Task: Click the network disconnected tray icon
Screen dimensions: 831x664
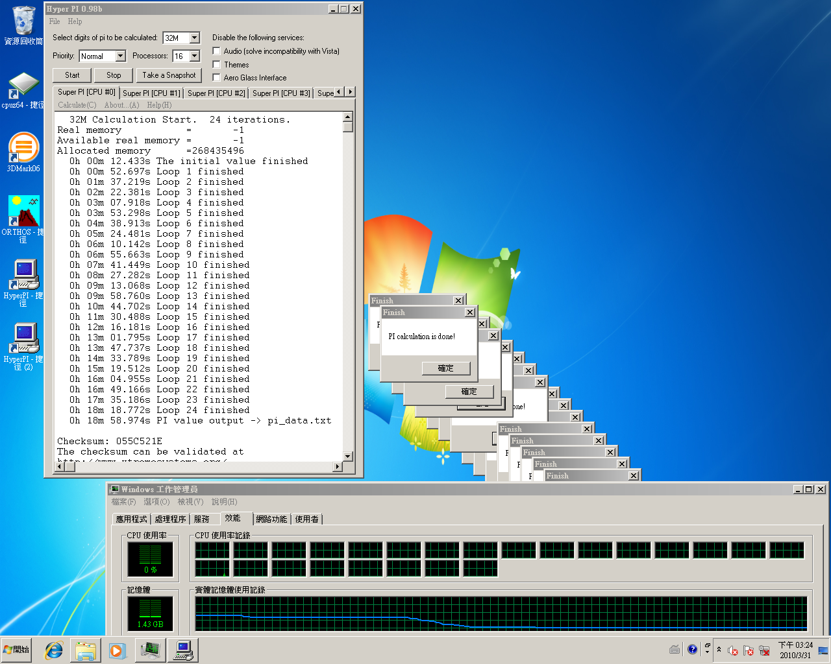Action: click(764, 650)
